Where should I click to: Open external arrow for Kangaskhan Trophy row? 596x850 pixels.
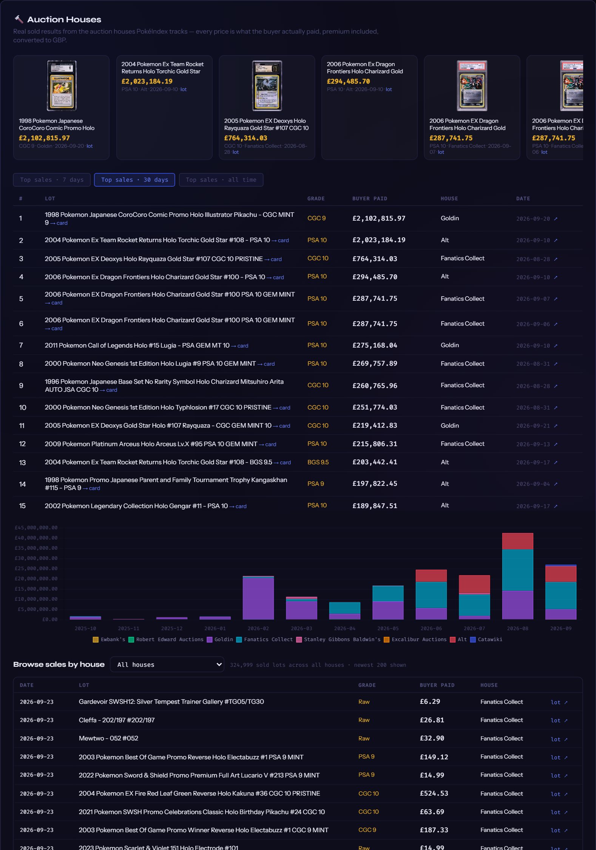coord(556,484)
